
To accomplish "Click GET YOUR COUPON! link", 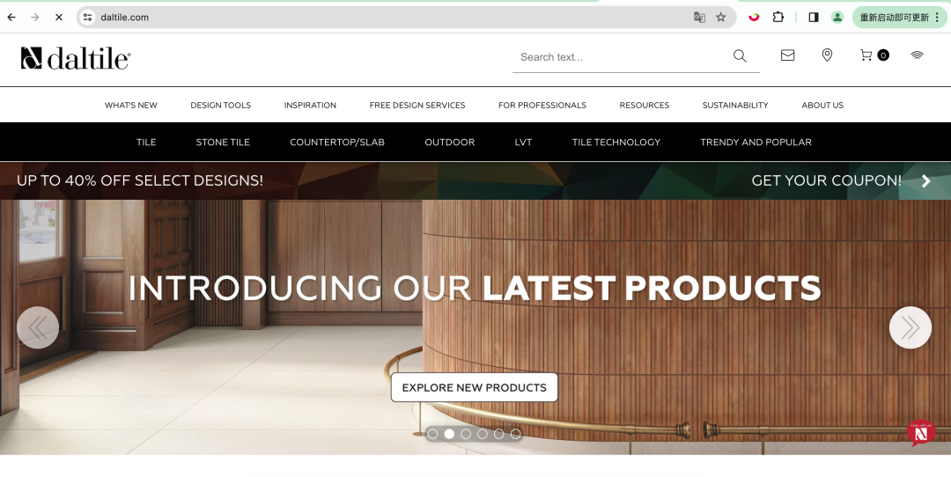I will click(x=826, y=180).
